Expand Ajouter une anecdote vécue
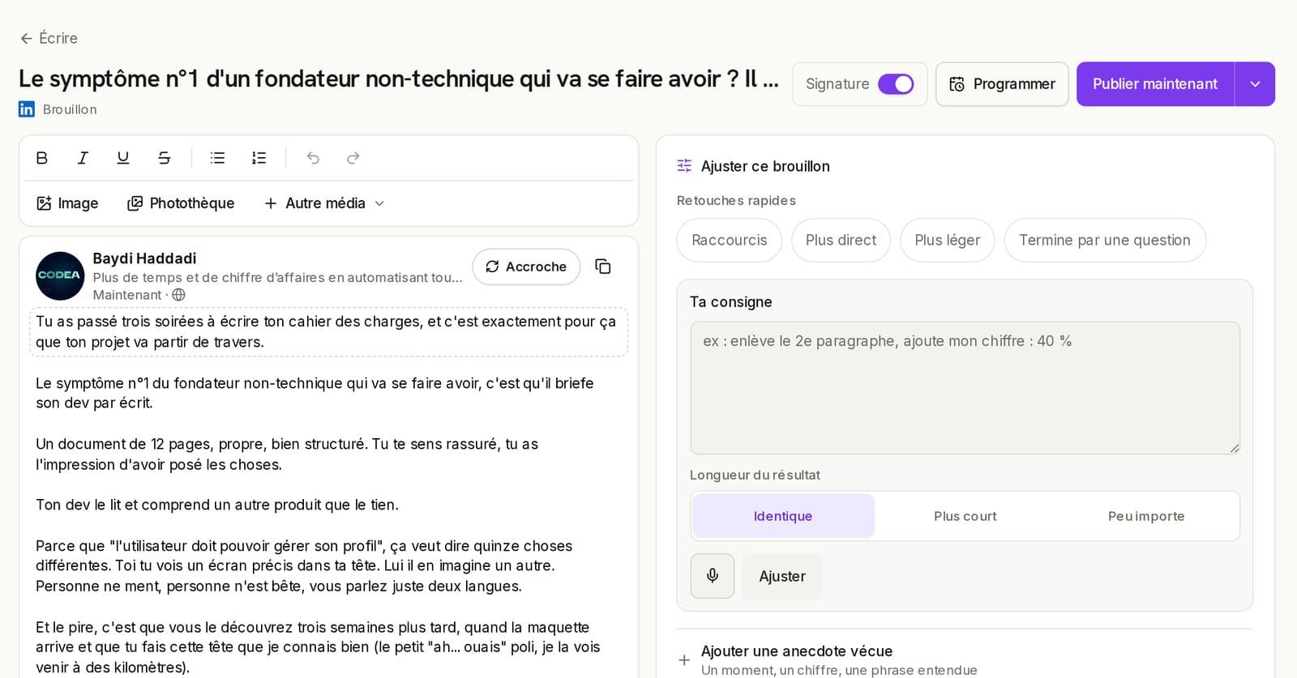 tap(965, 659)
